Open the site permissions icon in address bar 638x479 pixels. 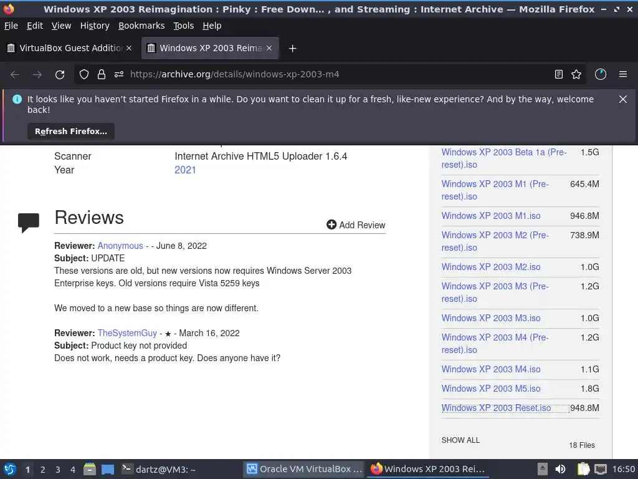(x=119, y=75)
